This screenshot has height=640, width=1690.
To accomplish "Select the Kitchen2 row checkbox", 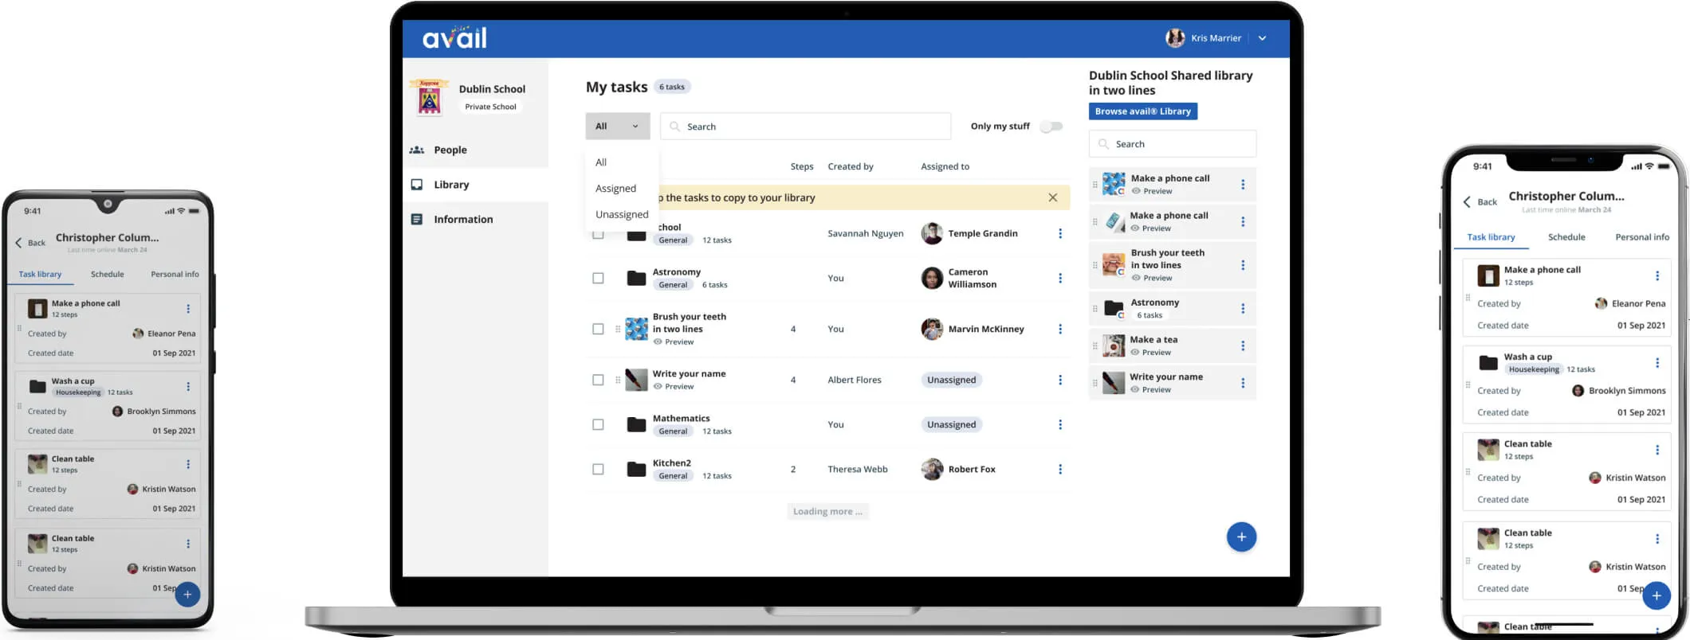I will tap(598, 469).
